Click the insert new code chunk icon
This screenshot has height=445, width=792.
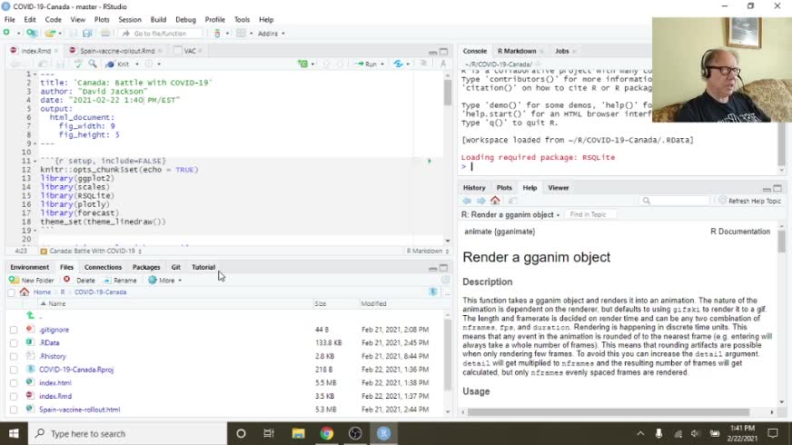tap(303, 64)
